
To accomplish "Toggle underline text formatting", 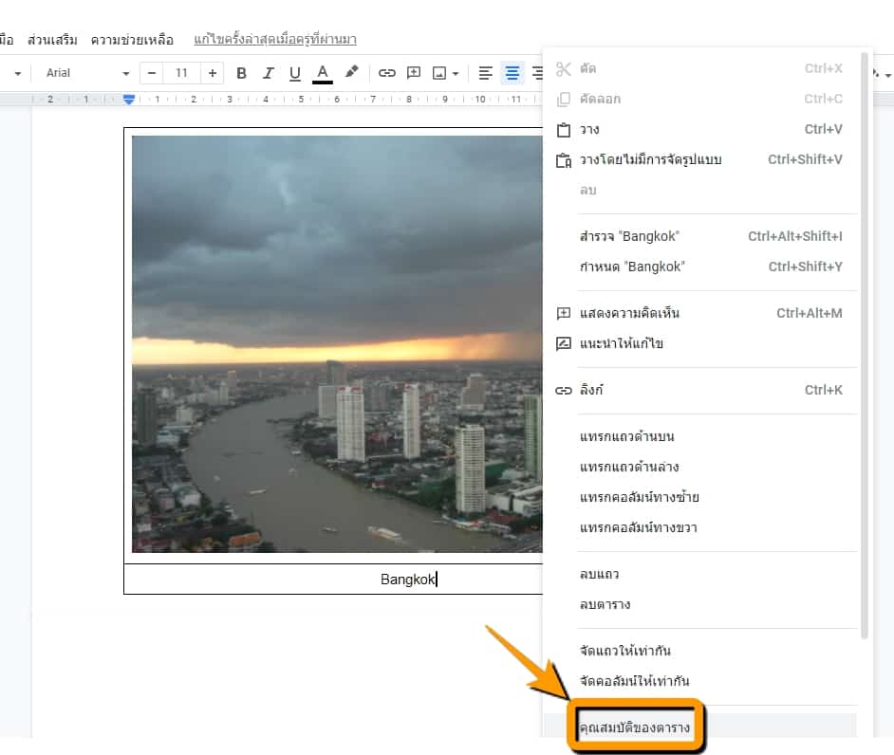I will coord(294,73).
